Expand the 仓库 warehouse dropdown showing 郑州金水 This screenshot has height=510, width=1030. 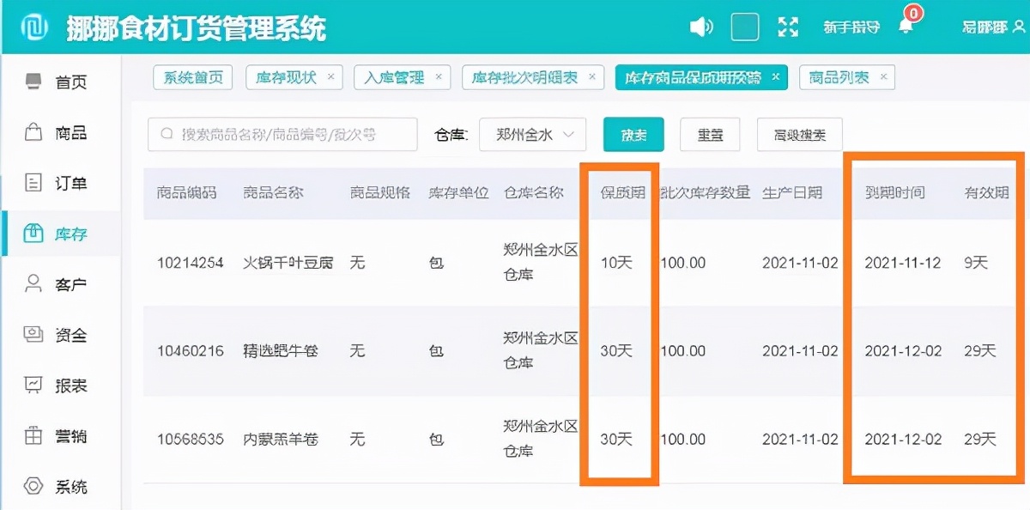tap(532, 135)
